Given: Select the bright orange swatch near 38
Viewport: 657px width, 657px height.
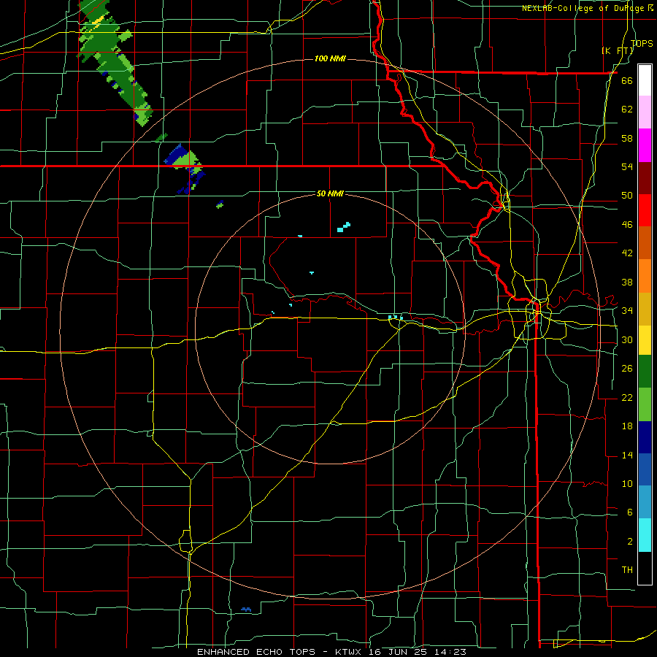Looking at the screenshot, I should tap(645, 276).
